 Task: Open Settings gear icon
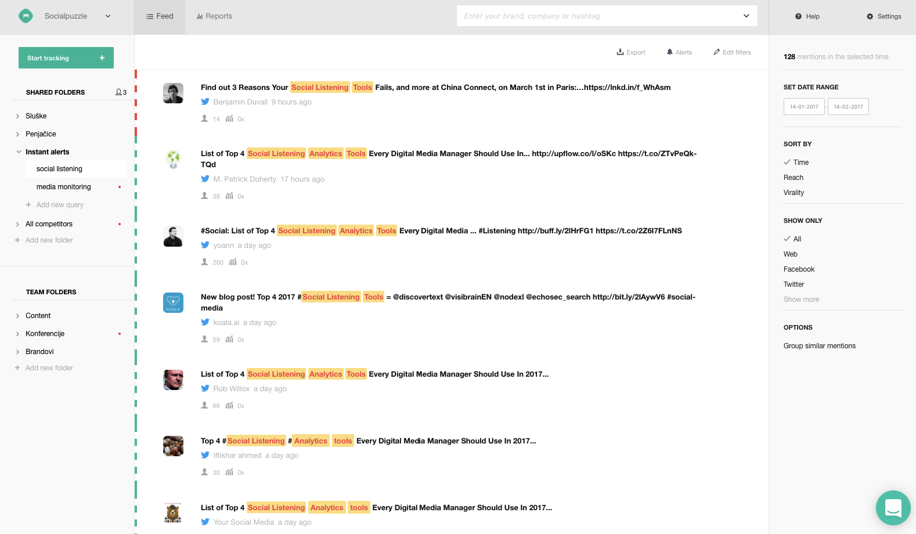[870, 16]
